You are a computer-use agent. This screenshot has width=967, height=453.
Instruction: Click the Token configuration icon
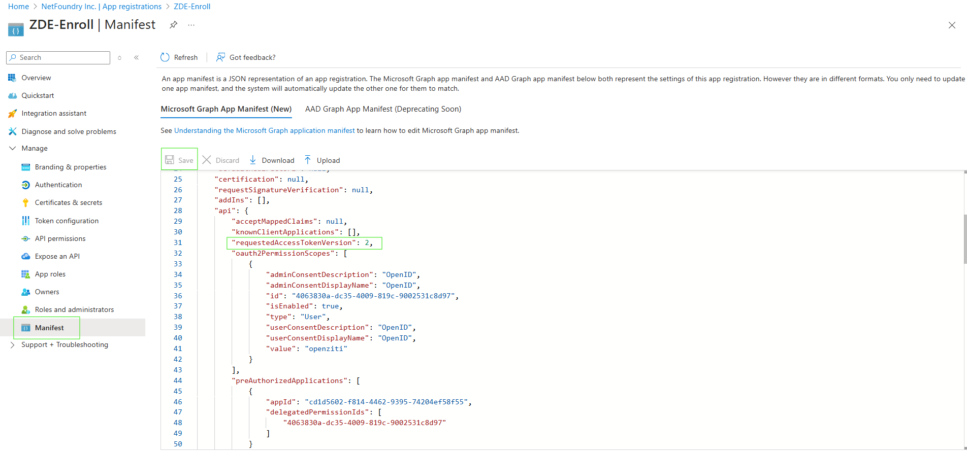tap(25, 221)
